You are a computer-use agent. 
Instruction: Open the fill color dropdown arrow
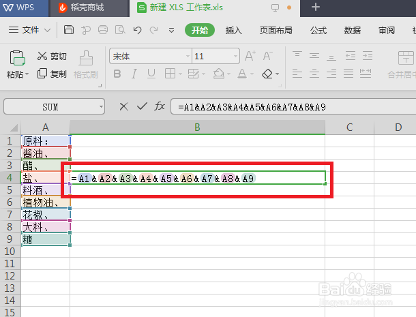[228, 74]
